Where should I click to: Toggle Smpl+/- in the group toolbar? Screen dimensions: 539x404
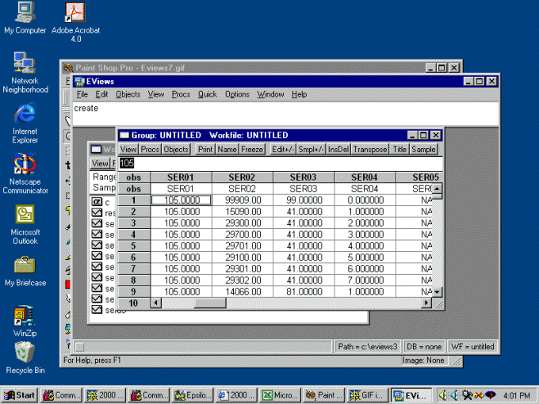[311, 149]
